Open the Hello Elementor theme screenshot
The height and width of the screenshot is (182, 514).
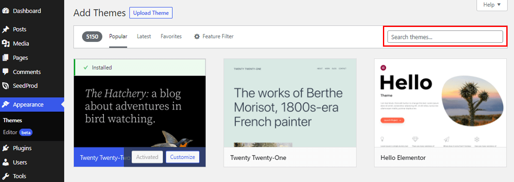(x=440, y=103)
